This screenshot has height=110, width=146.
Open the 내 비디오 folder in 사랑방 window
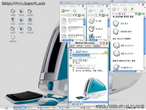pyautogui.click(x=96, y=29)
